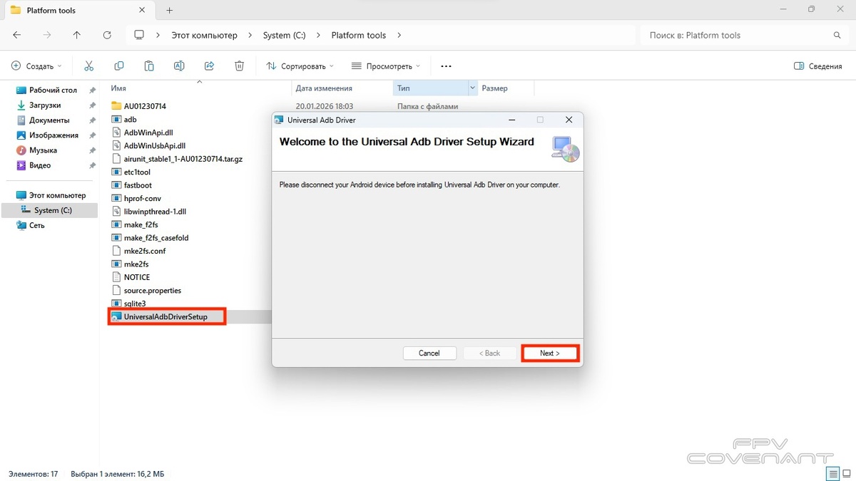
Task: Open Просмотреть dropdown menu
Action: (386, 66)
